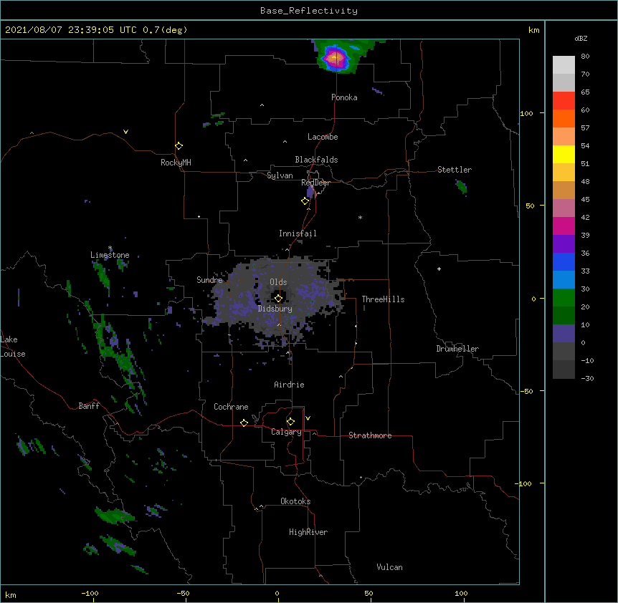618x603 pixels.
Task: Click the yellow diamond marker directly above the Calgary label
Action: pos(290,422)
